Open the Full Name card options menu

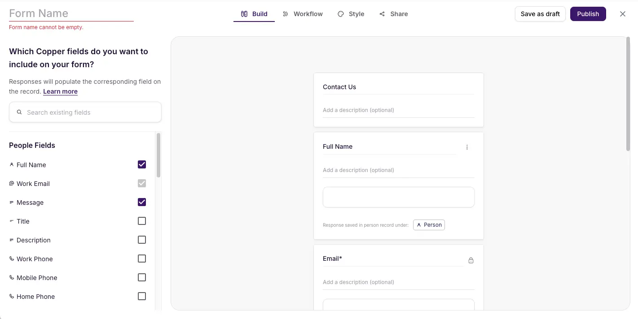[x=467, y=147]
